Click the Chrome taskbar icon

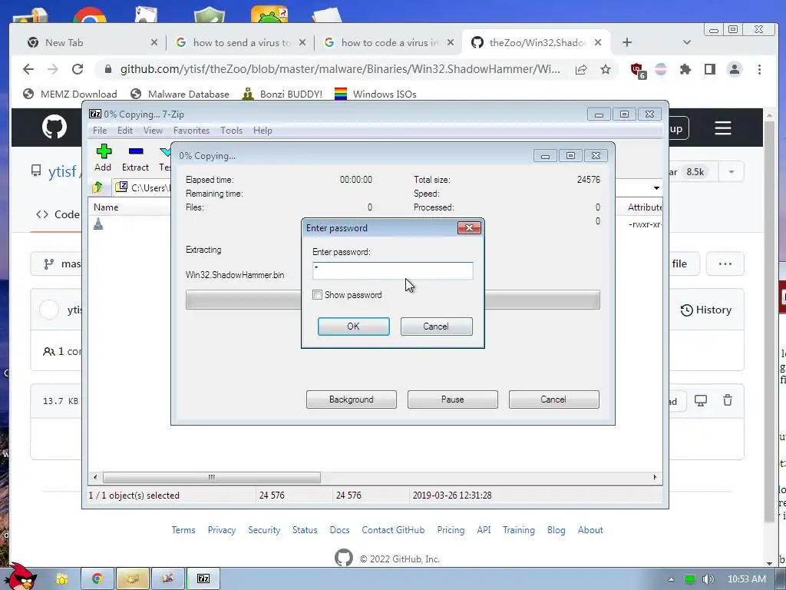(97, 578)
